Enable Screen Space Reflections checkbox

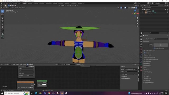coord(145,59)
